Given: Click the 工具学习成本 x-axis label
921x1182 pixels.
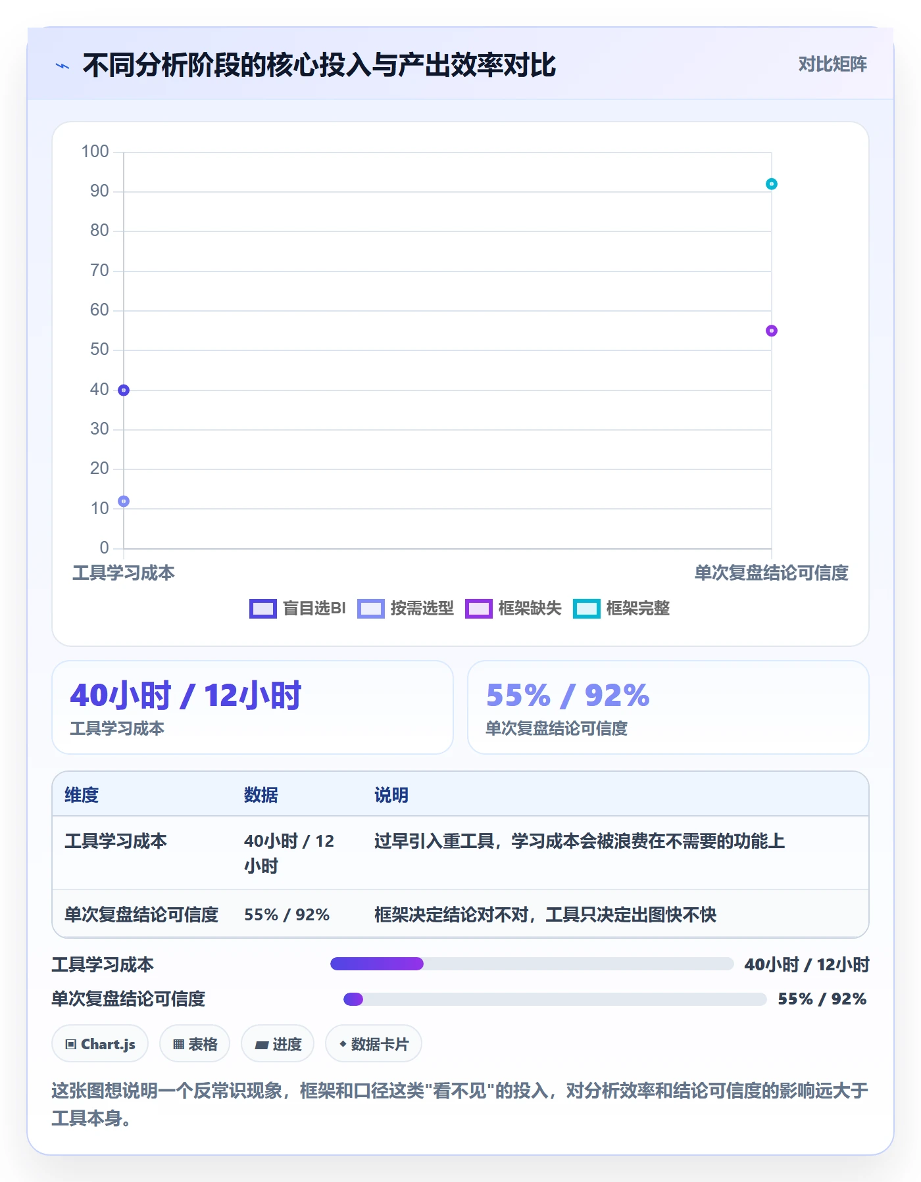Looking at the screenshot, I should click(124, 573).
